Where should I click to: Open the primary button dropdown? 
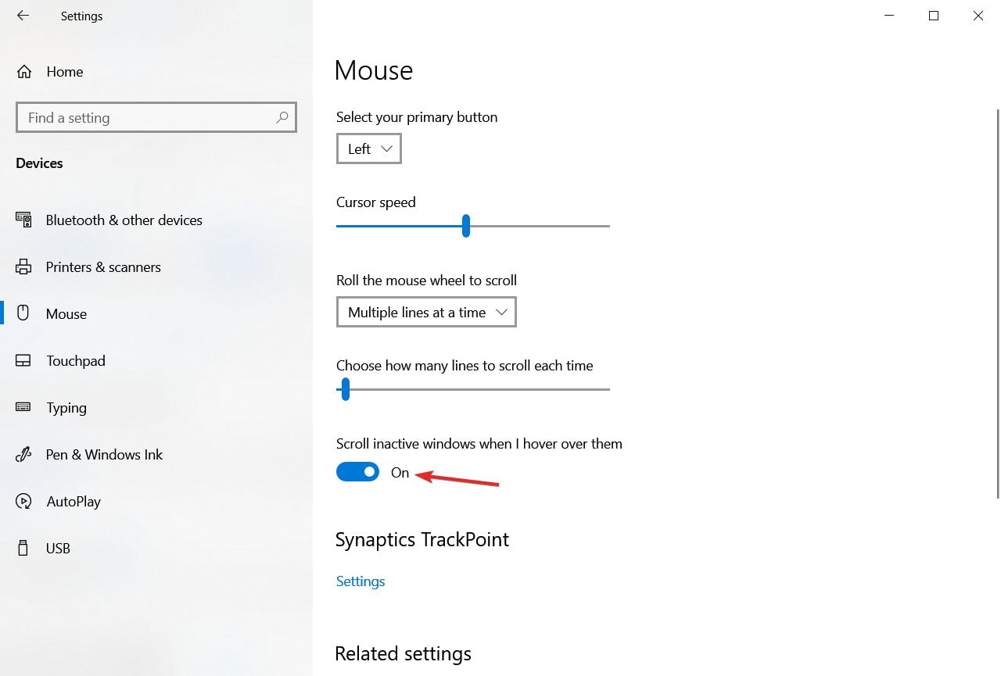[368, 148]
